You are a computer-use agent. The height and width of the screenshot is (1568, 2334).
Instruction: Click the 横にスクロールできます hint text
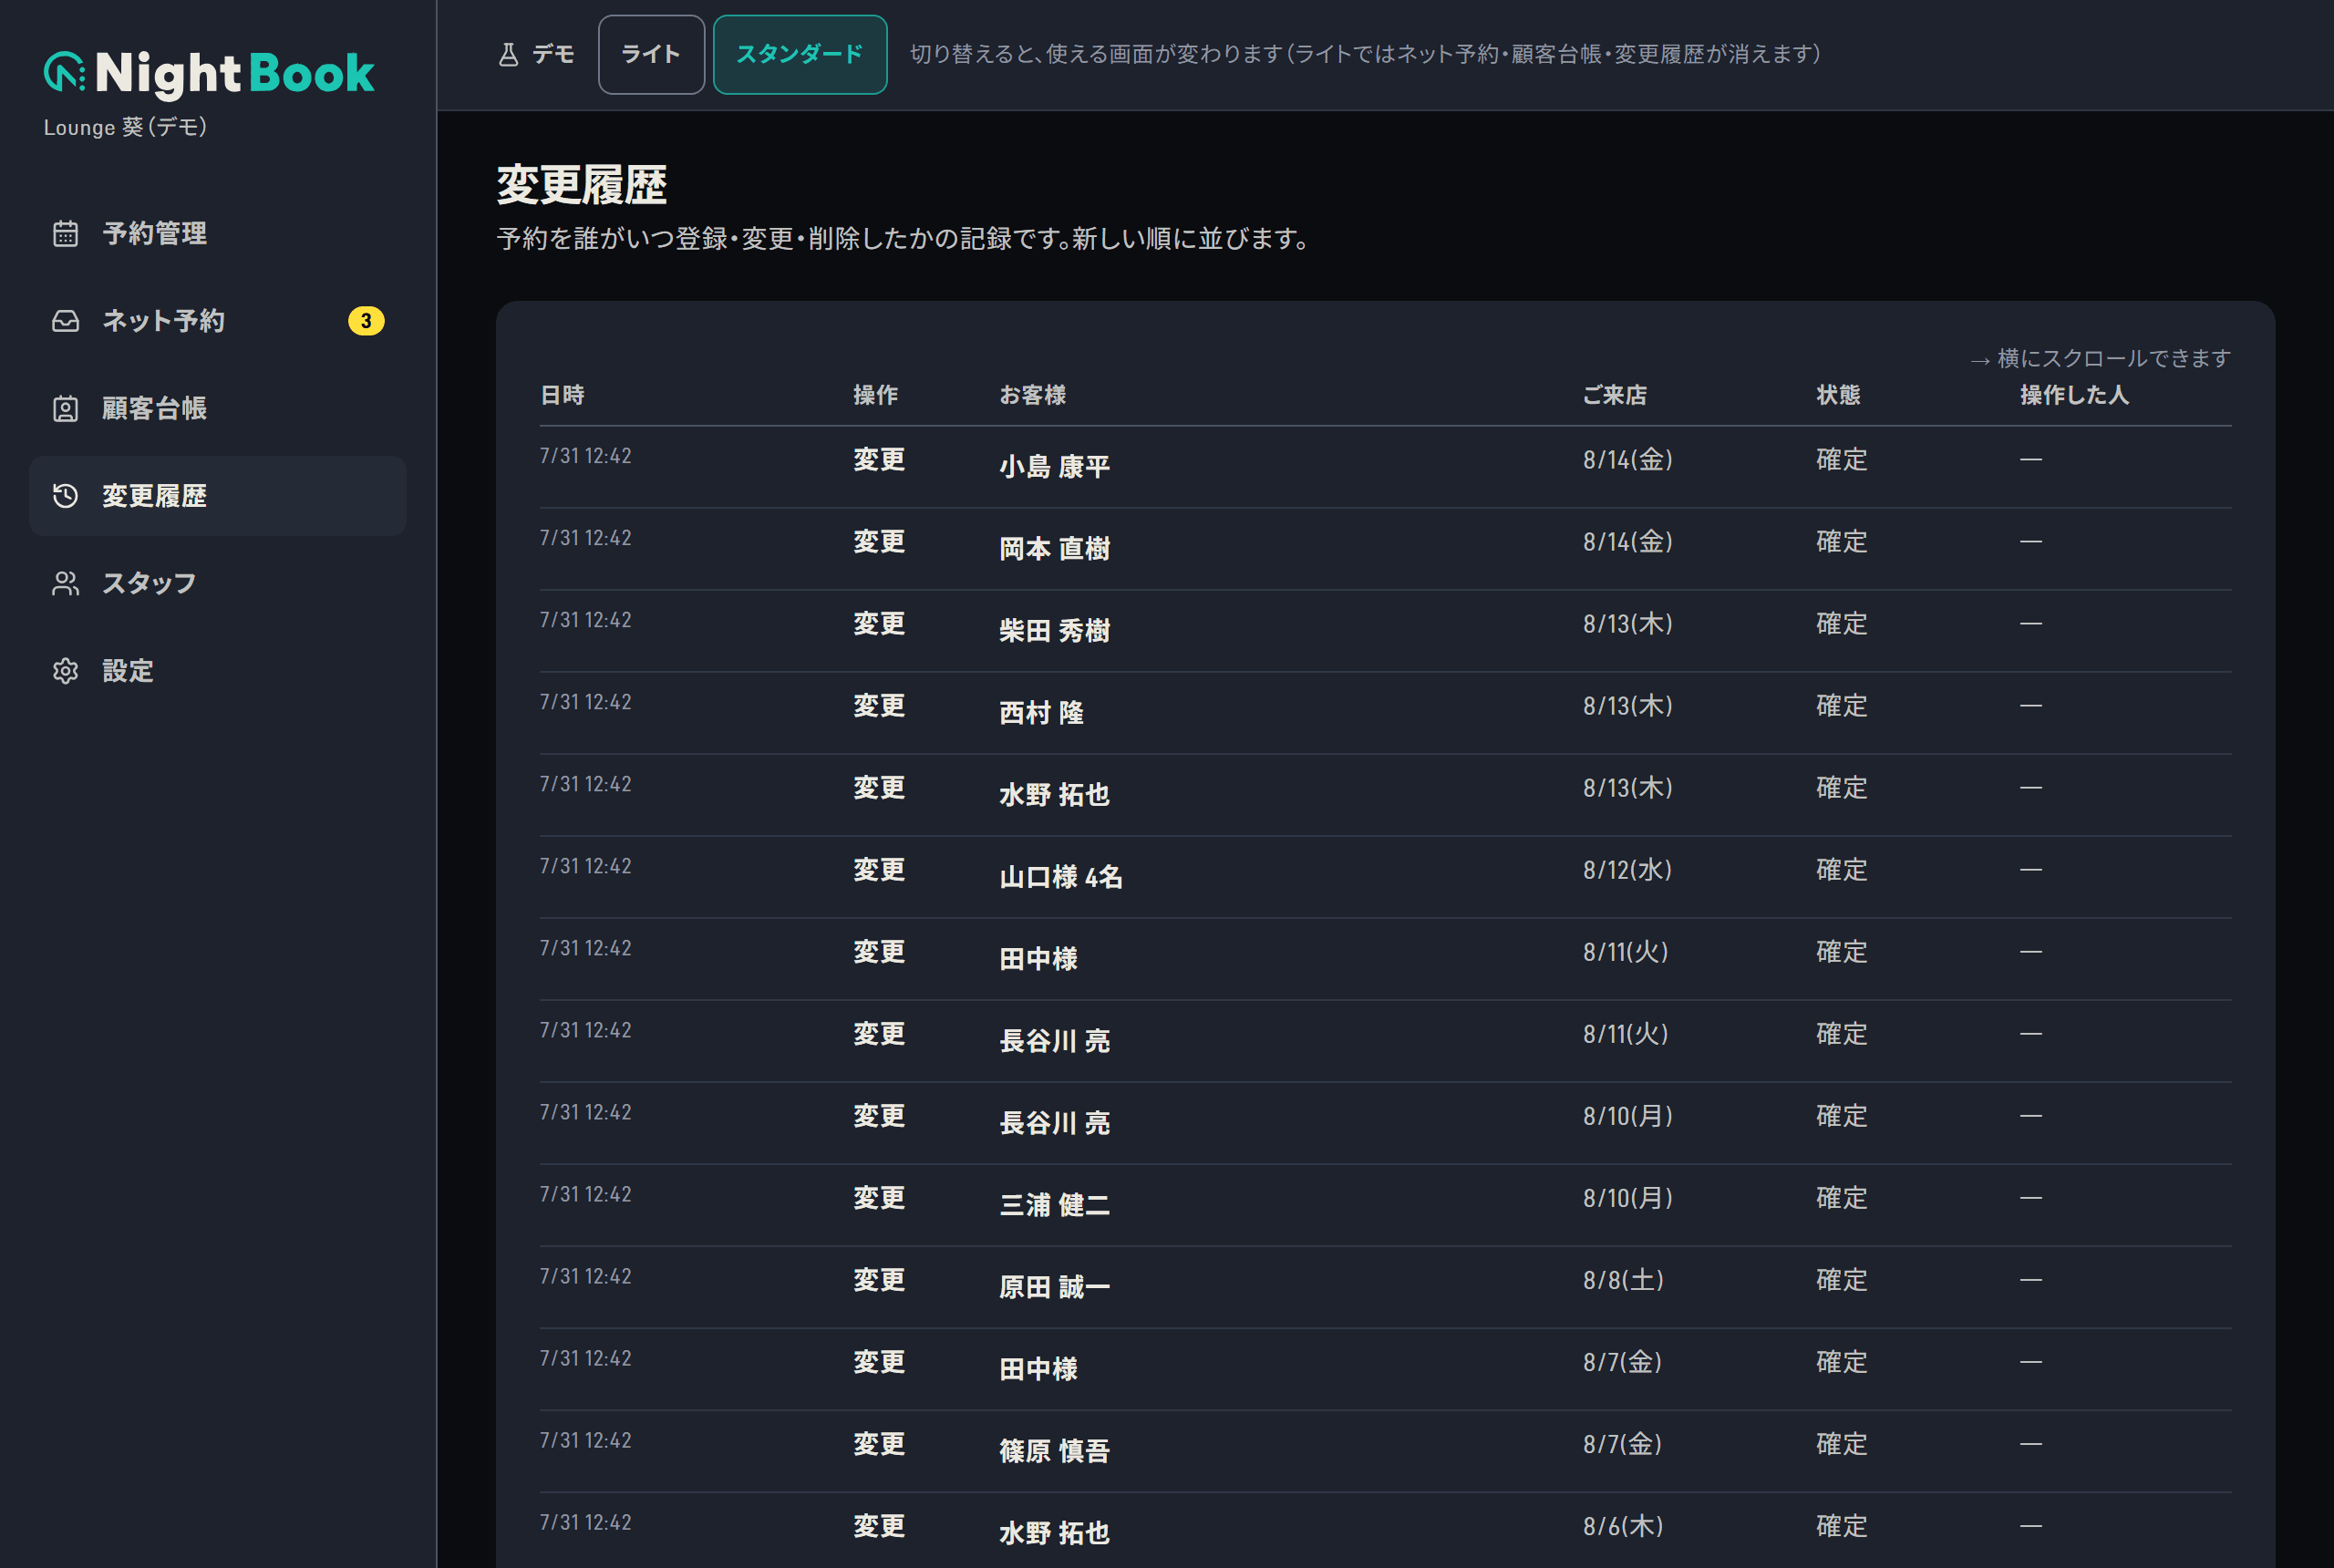pyautogui.click(x=2100, y=358)
